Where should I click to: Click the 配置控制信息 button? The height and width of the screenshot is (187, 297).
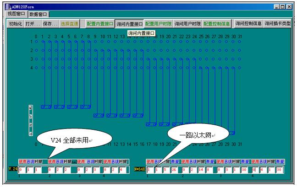click(x=217, y=24)
